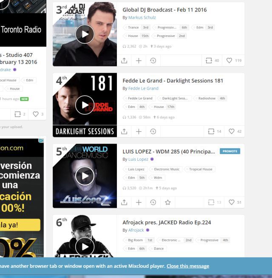Select the Big Room 1st tag

pos(139,240)
